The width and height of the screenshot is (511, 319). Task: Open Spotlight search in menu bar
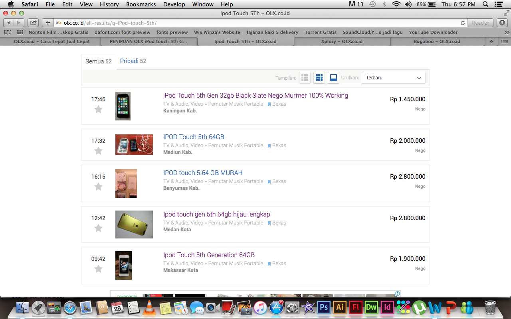point(485,4)
